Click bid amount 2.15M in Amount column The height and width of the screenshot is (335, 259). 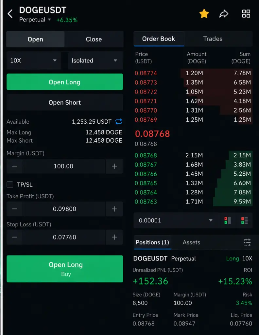tap(194, 155)
